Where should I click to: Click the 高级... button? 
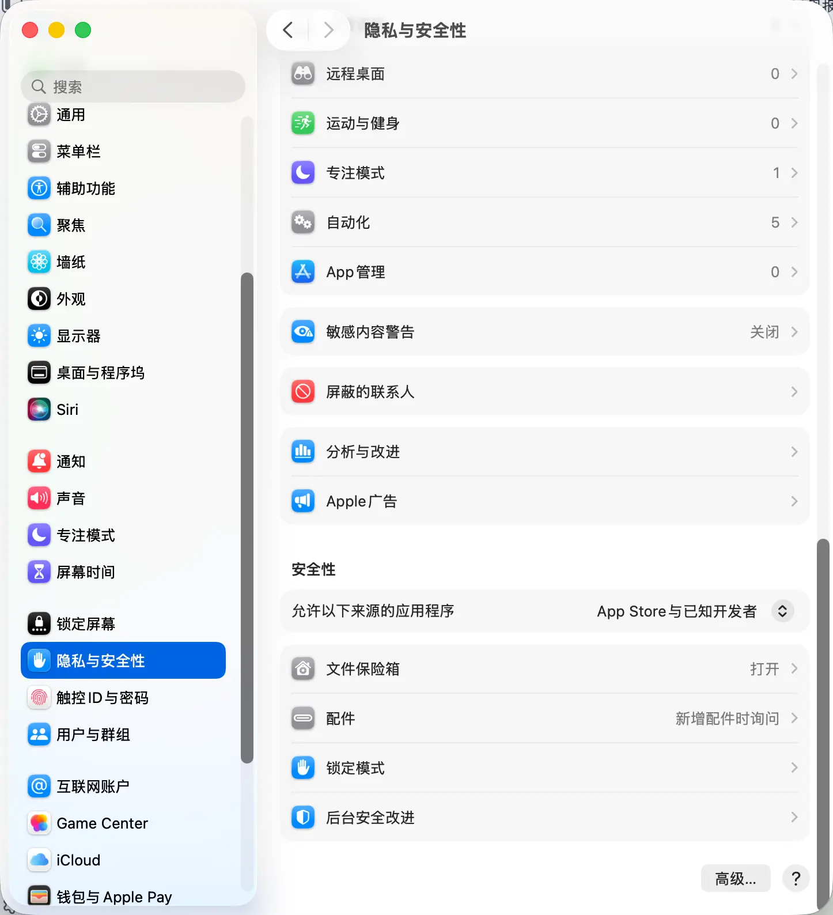pos(736,879)
